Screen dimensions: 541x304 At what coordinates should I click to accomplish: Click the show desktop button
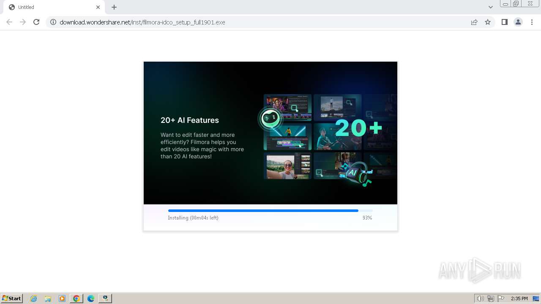tap(536, 299)
